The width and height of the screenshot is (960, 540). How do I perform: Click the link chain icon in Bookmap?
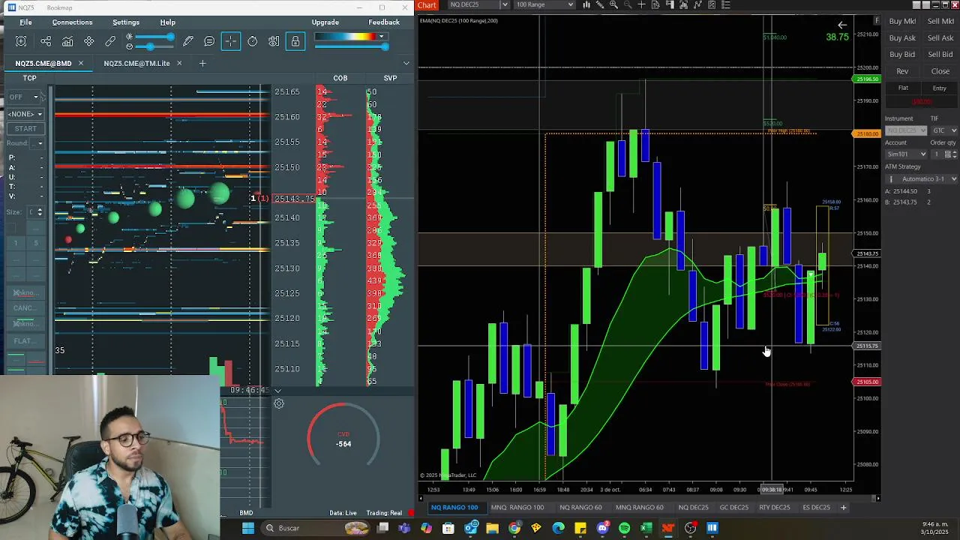pos(110,41)
